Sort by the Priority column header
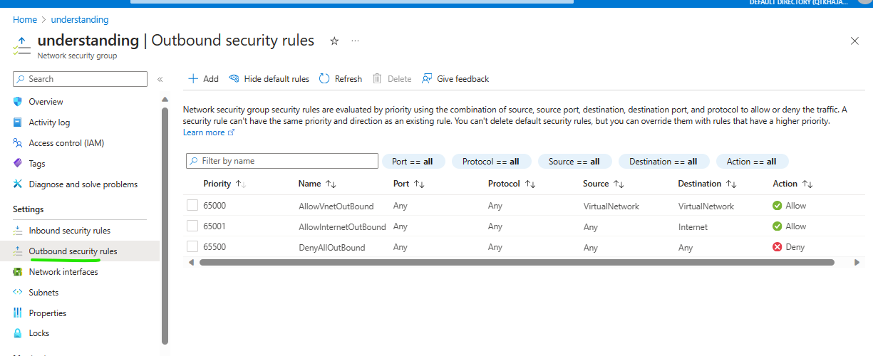The width and height of the screenshot is (873, 356). pyautogui.click(x=224, y=184)
